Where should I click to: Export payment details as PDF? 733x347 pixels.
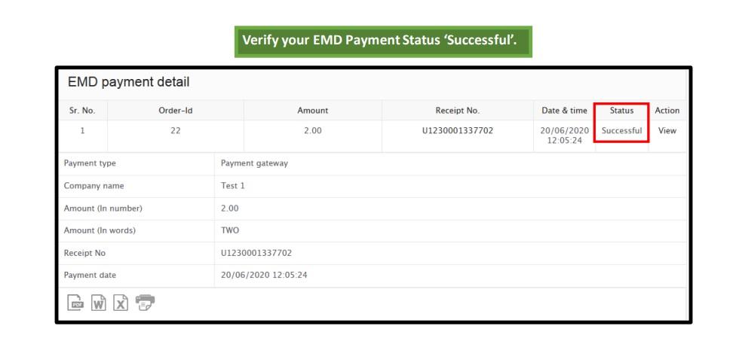[75, 303]
